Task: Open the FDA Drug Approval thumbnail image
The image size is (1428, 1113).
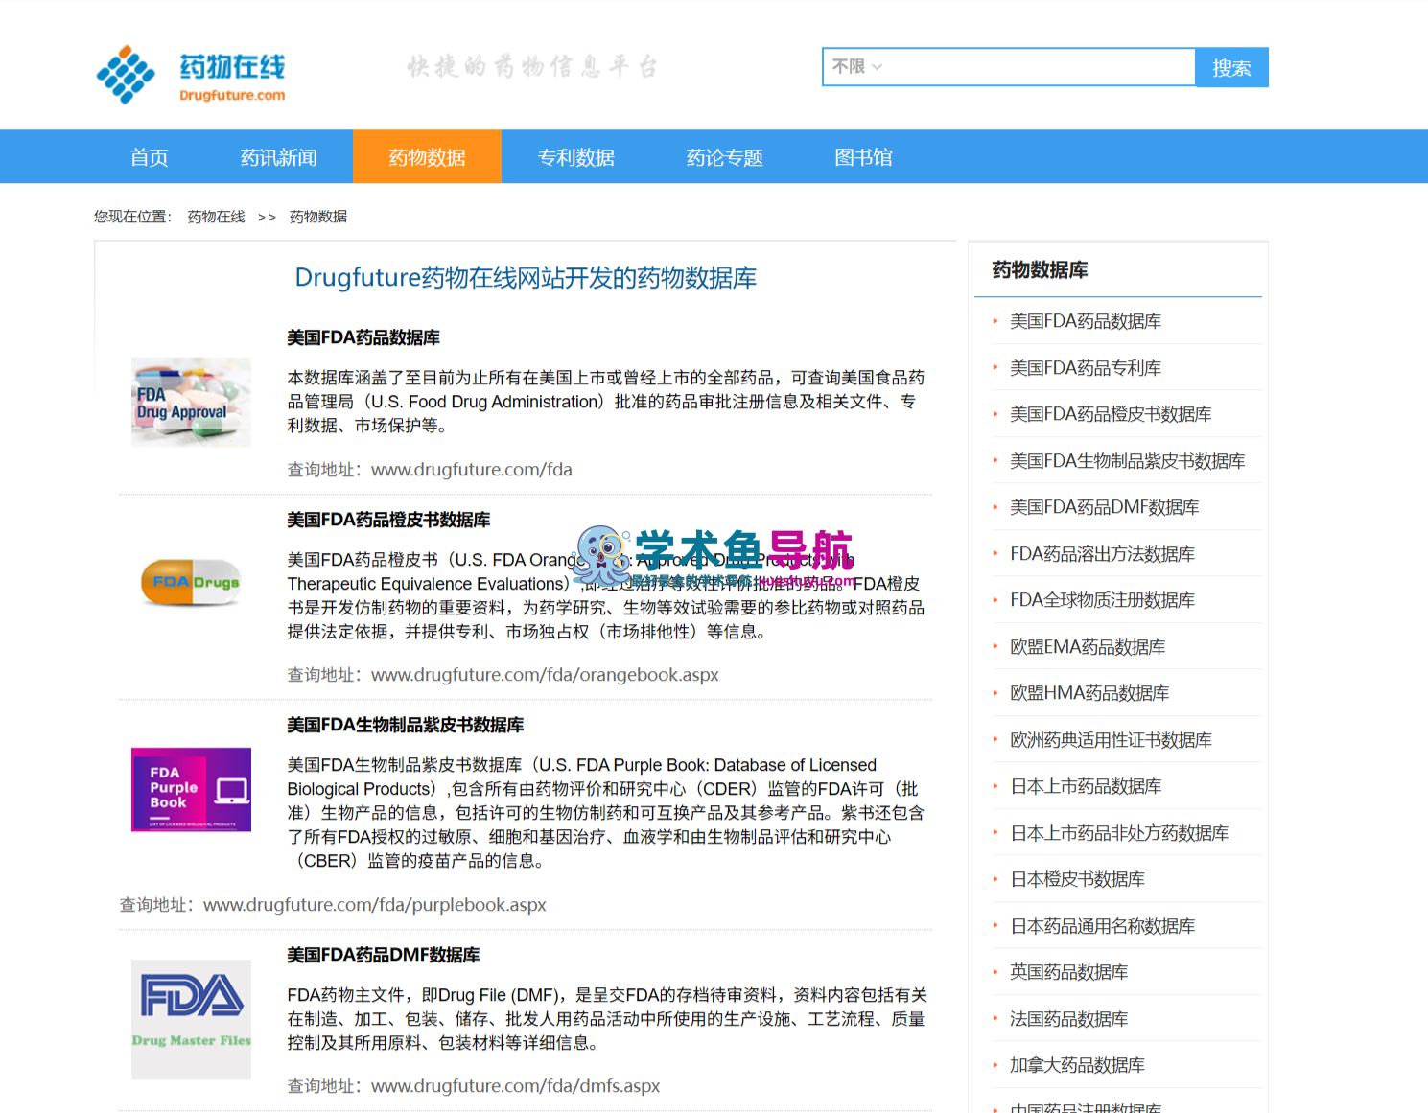Action: (x=191, y=403)
